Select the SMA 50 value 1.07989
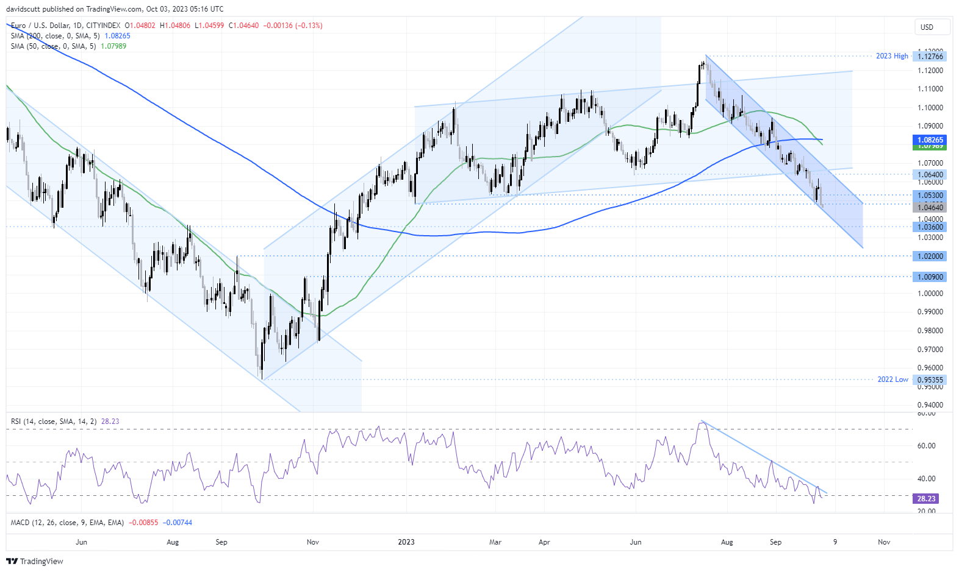Screen dimensions: 959x572 coord(113,46)
